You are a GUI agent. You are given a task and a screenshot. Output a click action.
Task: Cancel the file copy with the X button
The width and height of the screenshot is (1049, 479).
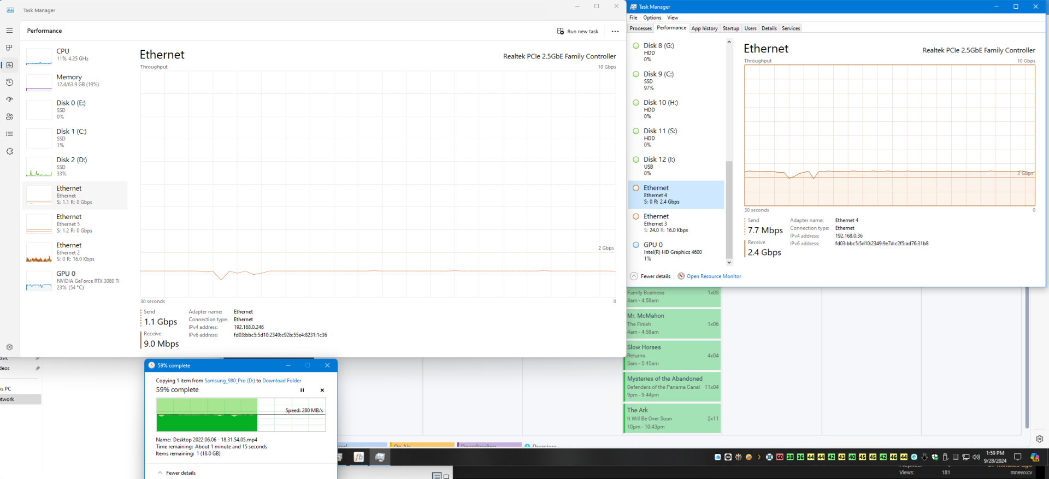point(322,390)
